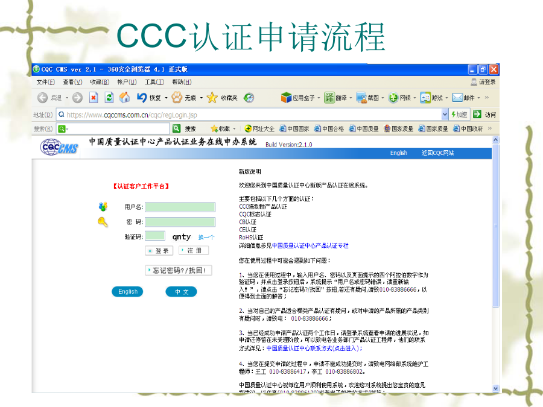Open the 中国国家 bookmark
The image size is (543, 407).
294,129
